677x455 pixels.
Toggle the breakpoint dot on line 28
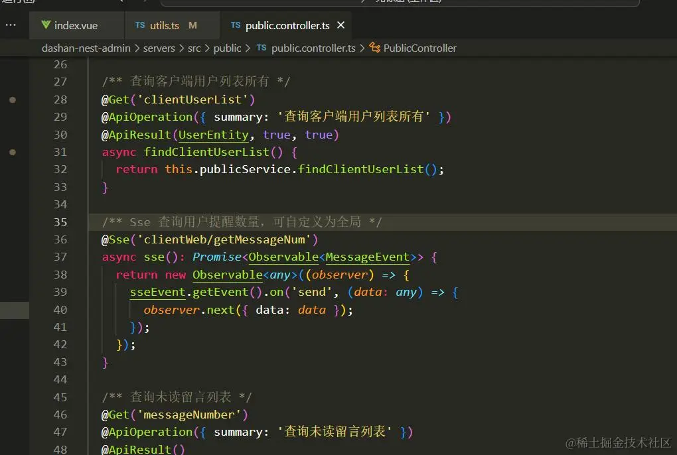[13, 99]
